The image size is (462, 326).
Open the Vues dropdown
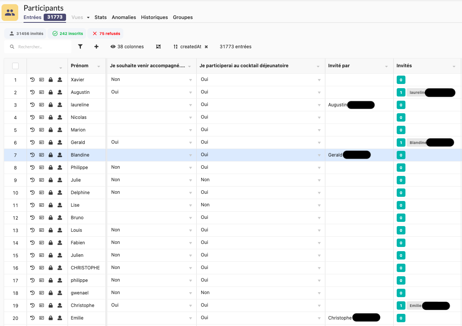point(80,17)
